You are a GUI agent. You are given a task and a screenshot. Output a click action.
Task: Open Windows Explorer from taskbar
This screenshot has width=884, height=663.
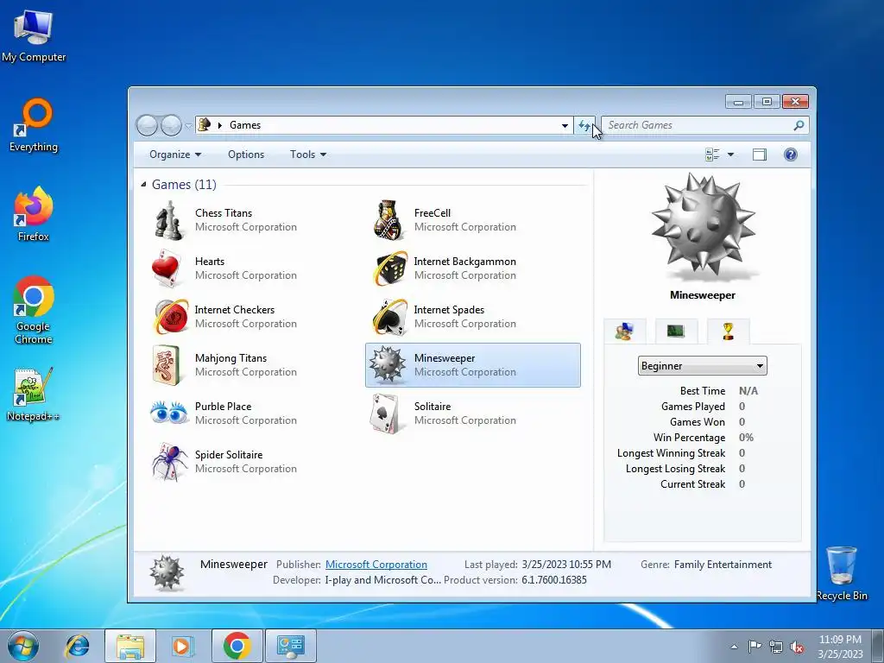(x=130, y=646)
